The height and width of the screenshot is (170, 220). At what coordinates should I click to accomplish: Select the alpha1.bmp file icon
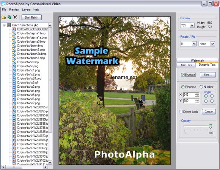[x=14, y=33]
